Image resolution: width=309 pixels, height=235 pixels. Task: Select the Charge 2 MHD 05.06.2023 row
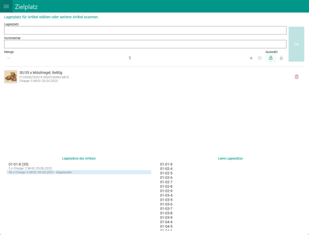point(30,168)
